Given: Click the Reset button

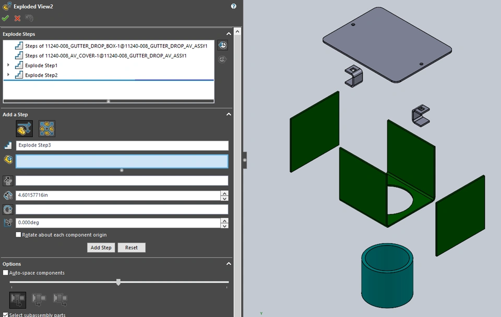Looking at the screenshot, I should point(132,248).
